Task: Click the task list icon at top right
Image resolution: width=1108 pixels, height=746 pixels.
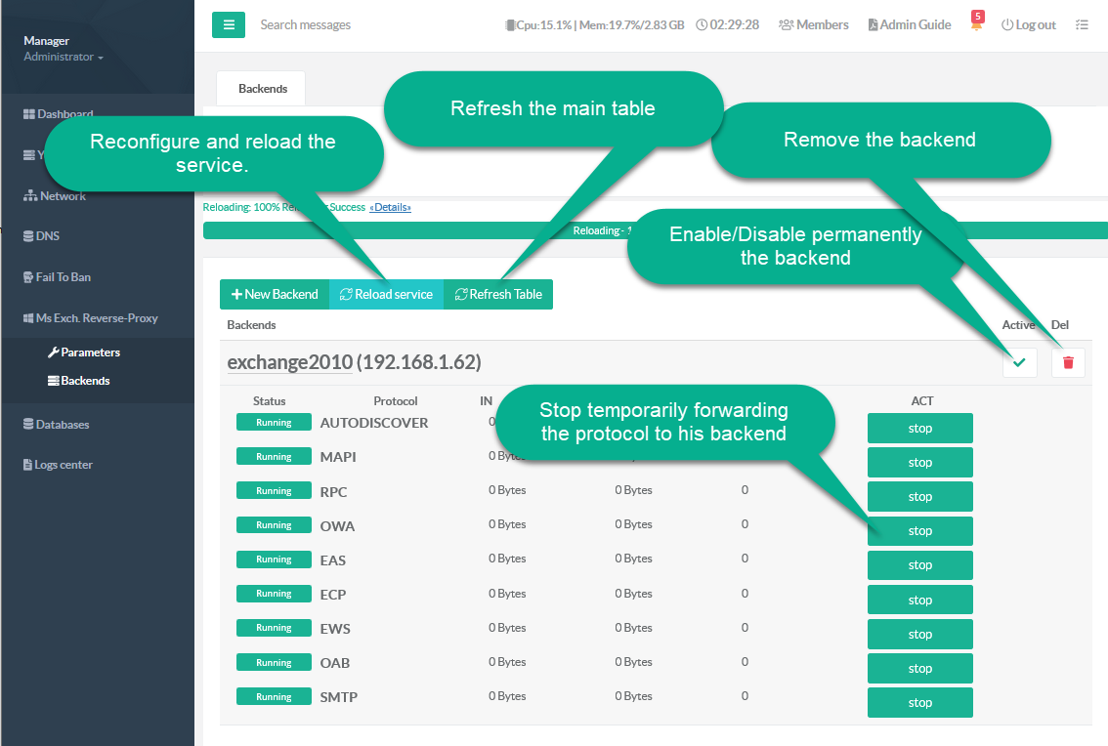Action: 1082,24
